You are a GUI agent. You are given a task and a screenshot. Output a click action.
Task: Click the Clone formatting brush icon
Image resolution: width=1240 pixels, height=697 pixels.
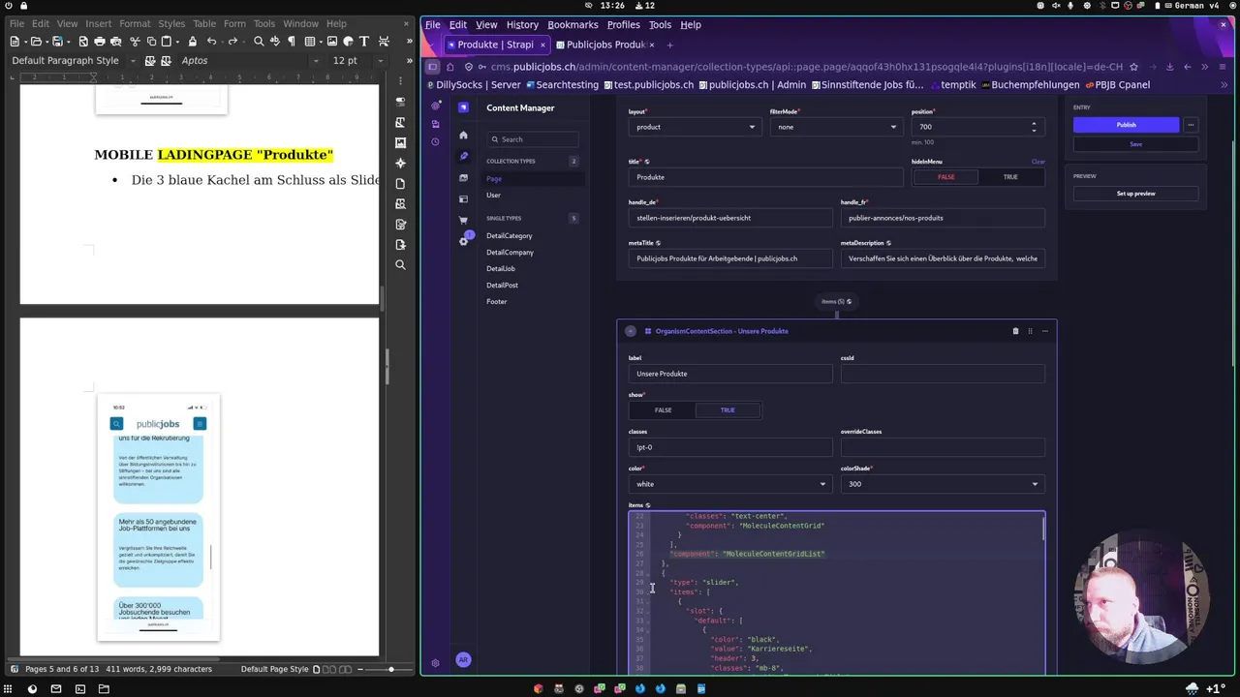coord(192,42)
